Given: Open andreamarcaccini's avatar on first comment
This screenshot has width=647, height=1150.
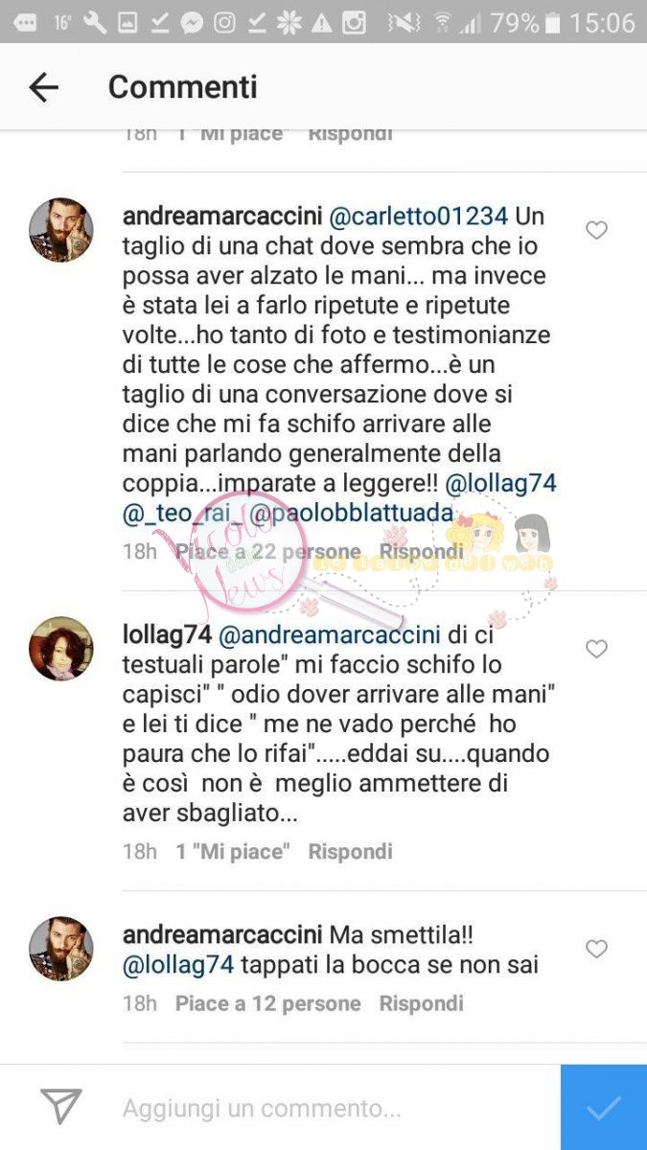Looking at the screenshot, I should point(61,230).
